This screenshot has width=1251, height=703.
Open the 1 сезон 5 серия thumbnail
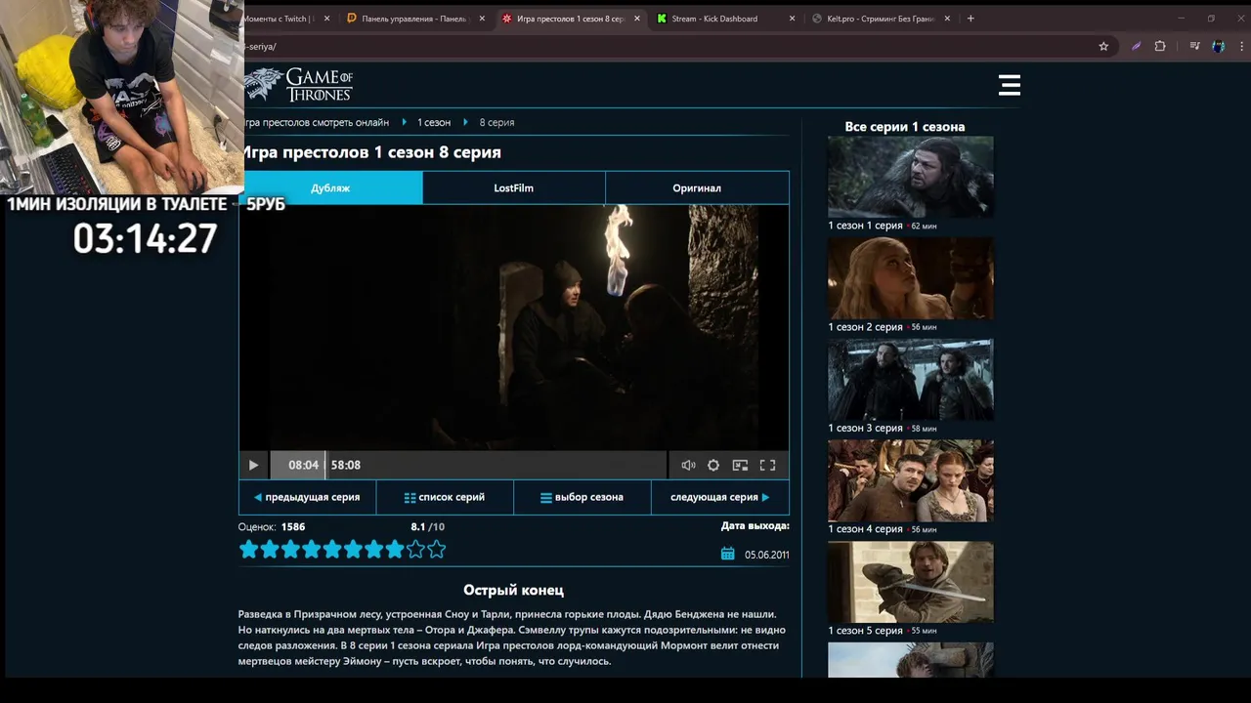click(911, 582)
